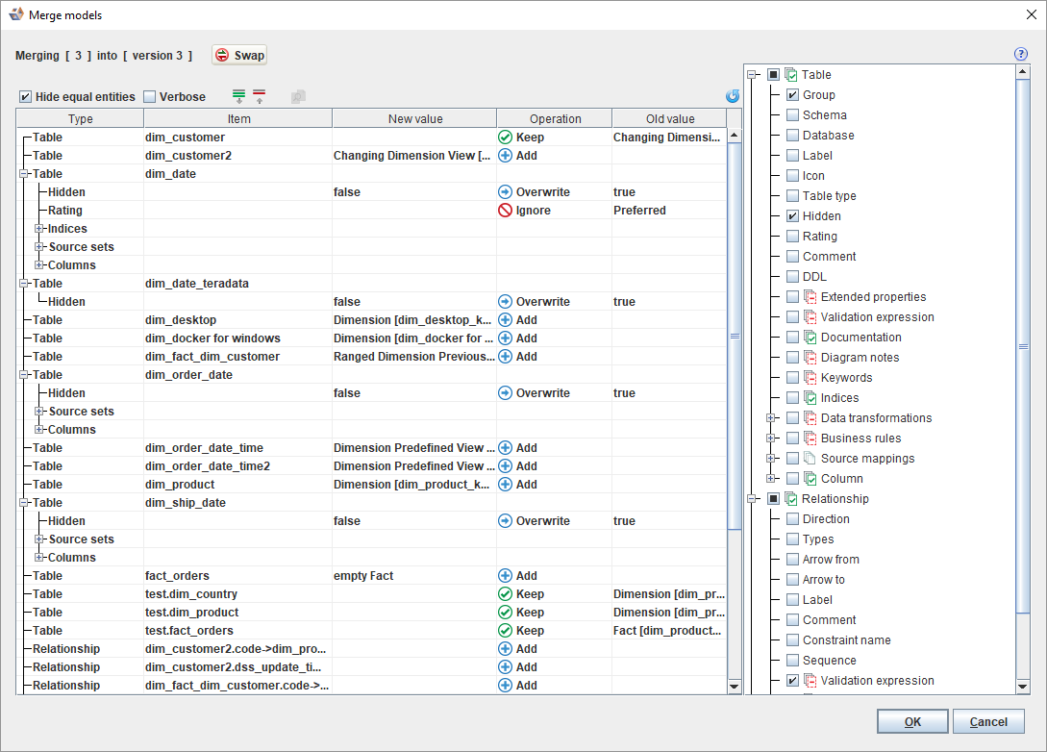The image size is (1047, 752).
Task: Collapse the dim_order_date table node
Action: coord(24,375)
